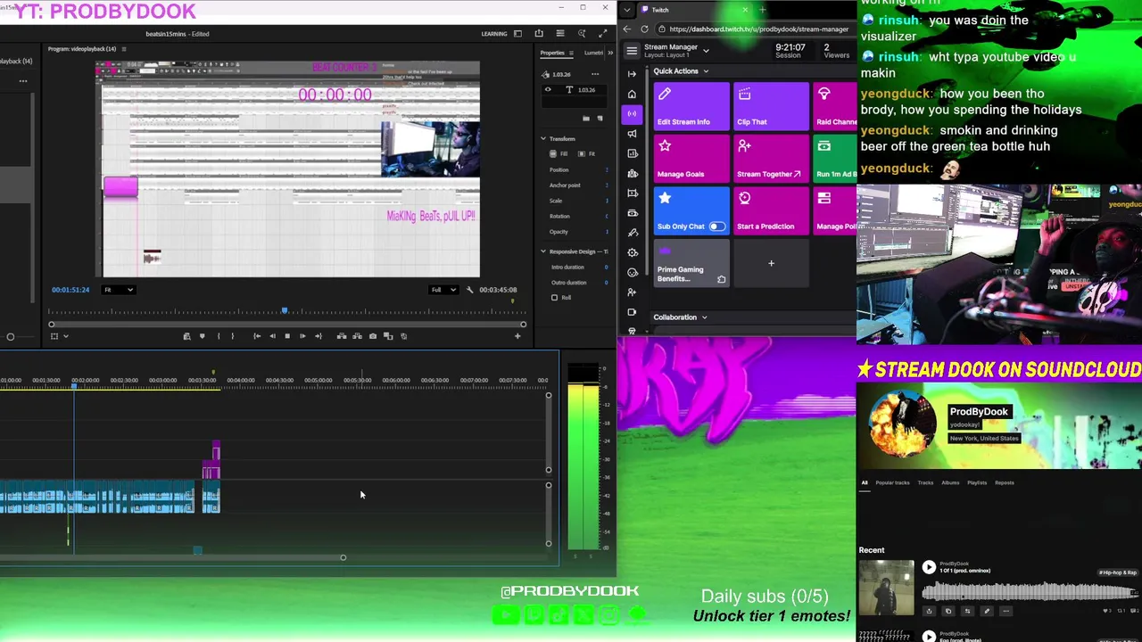
Task: Click the Export Frame camera icon
Action: pos(373,336)
